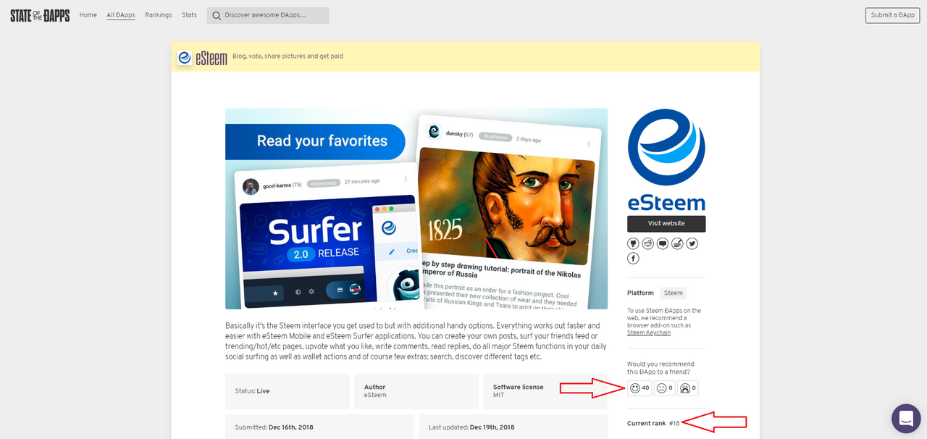Click the search magnifier icon
The image size is (927, 439).
(x=216, y=15)
